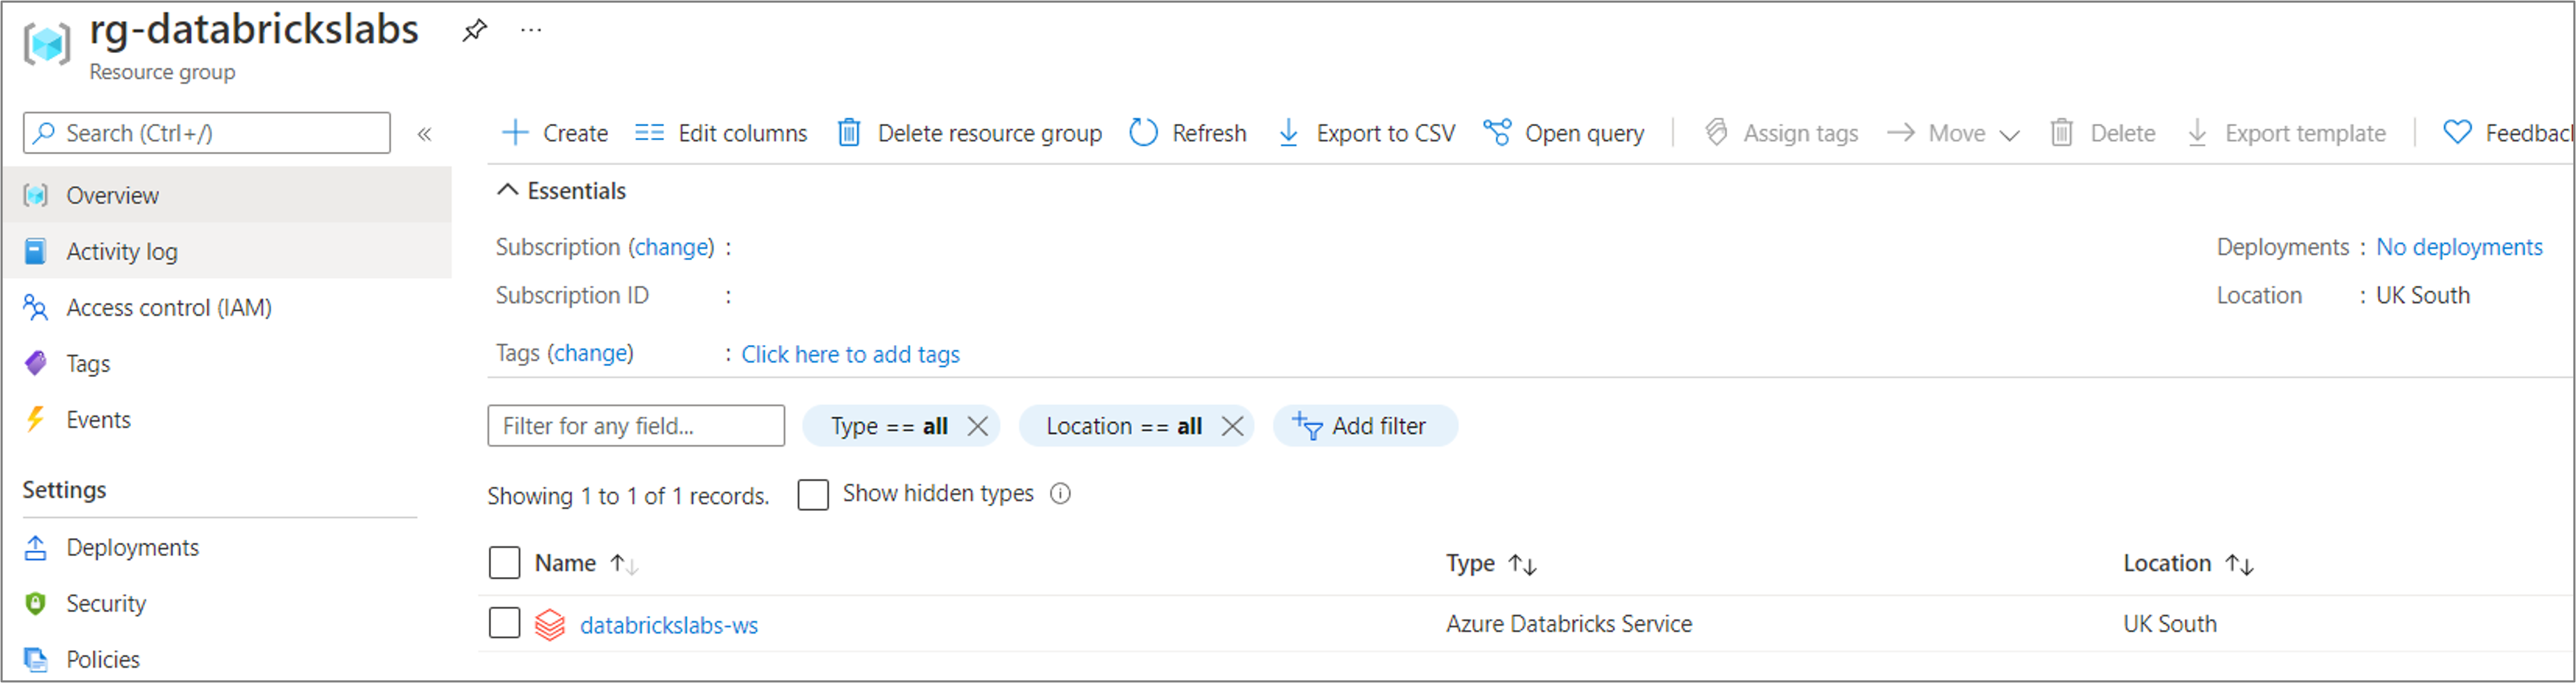2576x683 pixels.
Task: Click Delete resource group
Action: coord(969,133)
